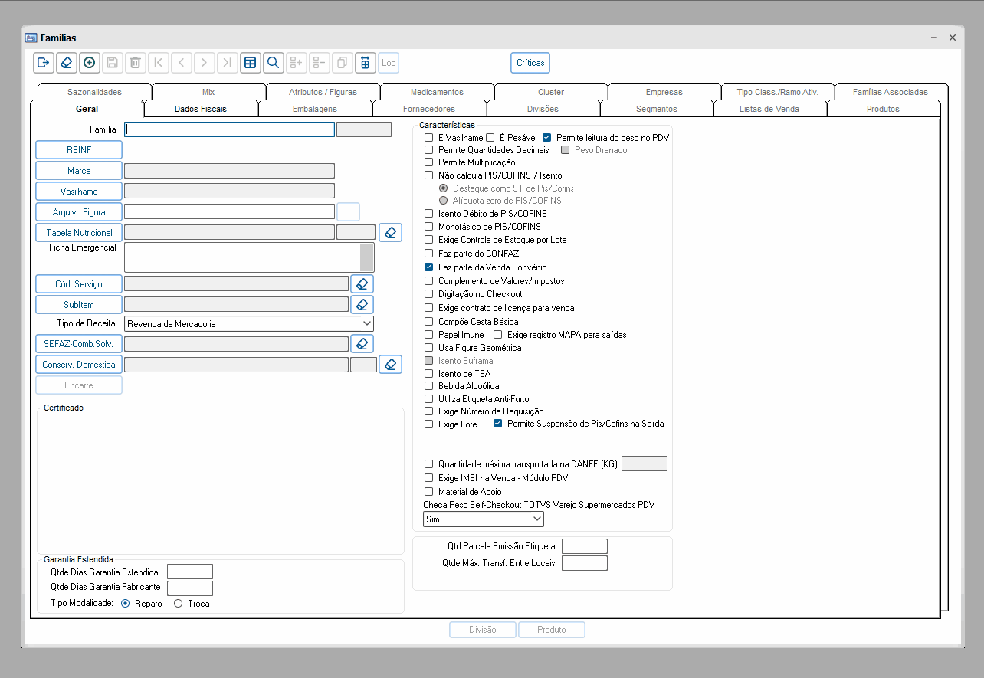Click the table layout icon beside Log
This screenshot has height=678, width=984.
tap(366, 63)
